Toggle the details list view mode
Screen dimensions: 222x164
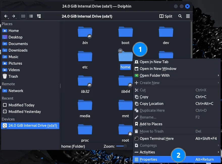[x=31, y=16]
